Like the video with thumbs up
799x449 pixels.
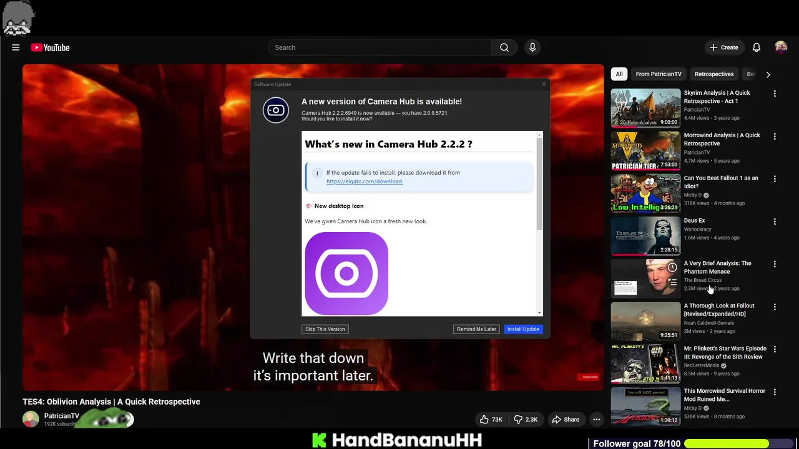pyautogui.click(x=491, y=420)
